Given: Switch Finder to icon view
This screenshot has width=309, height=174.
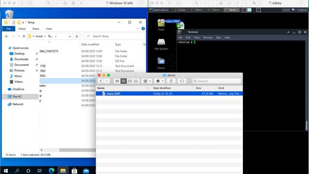Looking at the screenshot, I should click(117, 81).
